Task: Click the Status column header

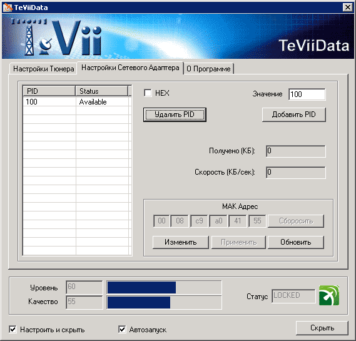Action: tap(102, 91)
